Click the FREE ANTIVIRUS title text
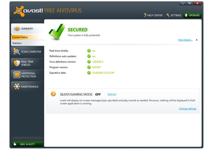213x150 pixels. (x=63, y=11)
